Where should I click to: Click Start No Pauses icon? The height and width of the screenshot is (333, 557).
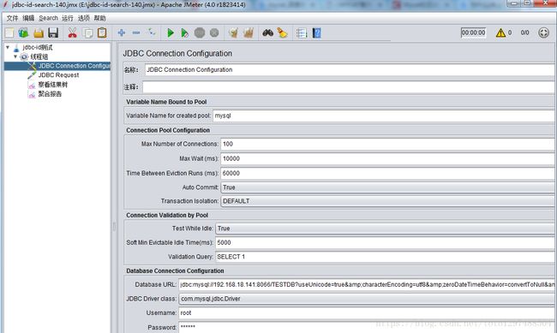pos(185,33)
